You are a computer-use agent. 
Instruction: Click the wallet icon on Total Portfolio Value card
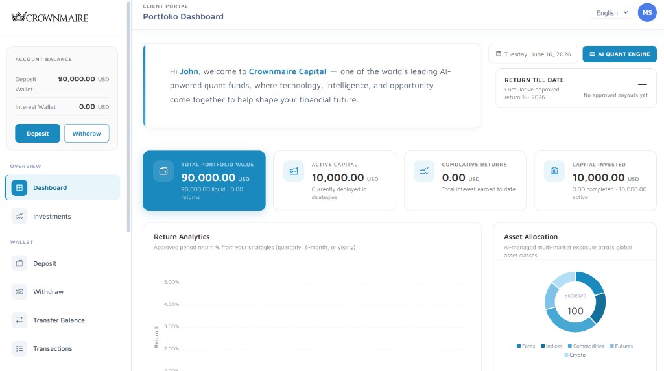163,171
